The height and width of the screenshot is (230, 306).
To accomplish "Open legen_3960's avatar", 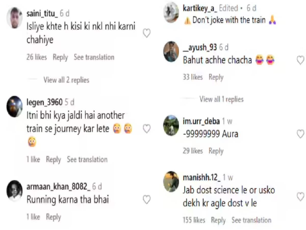I will [15, 106].
